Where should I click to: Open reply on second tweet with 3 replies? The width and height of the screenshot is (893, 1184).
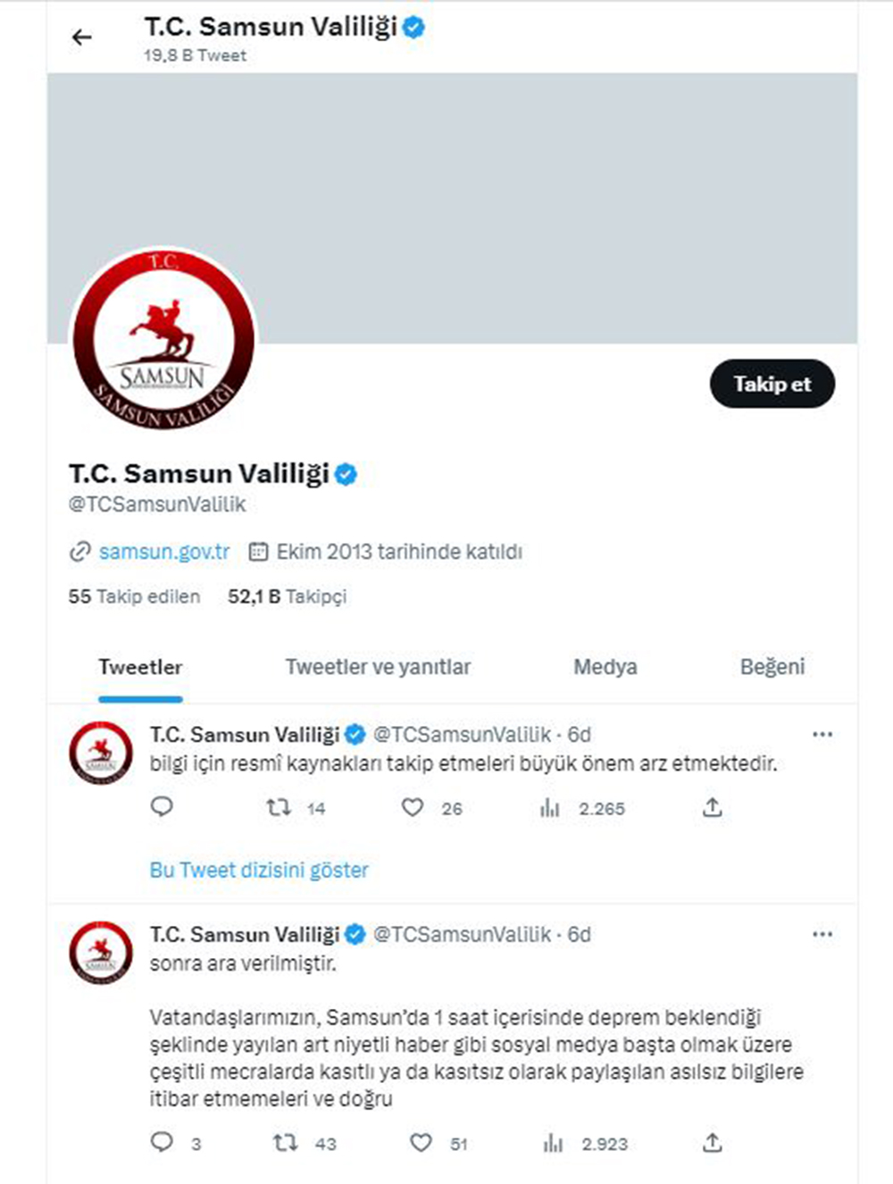coord(162,1142)
